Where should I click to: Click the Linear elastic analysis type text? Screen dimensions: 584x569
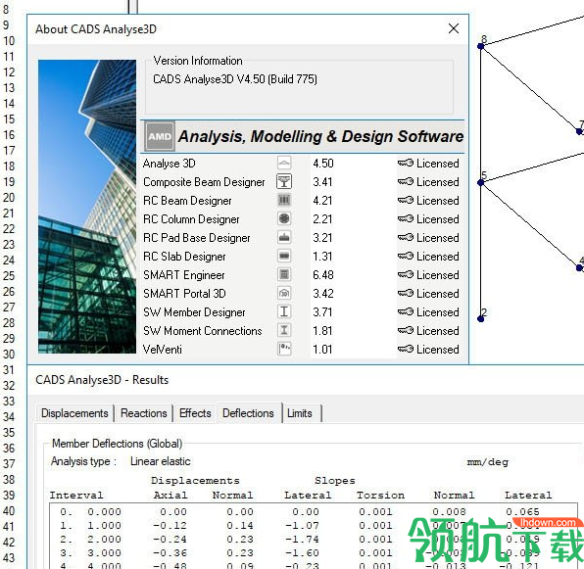pyautogui.click(x=160, y=461)
